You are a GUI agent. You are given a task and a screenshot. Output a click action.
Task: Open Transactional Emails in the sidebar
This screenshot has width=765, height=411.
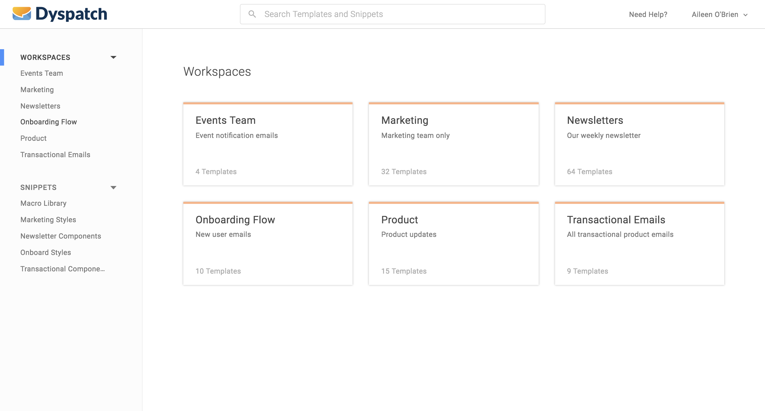[55, 155]
